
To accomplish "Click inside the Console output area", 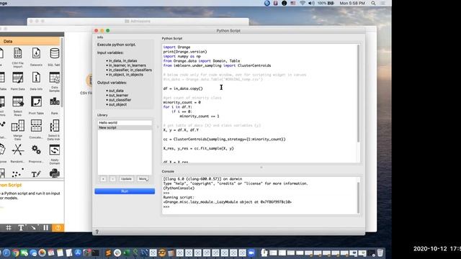I will pyautogui.click(x=259, y=196).
